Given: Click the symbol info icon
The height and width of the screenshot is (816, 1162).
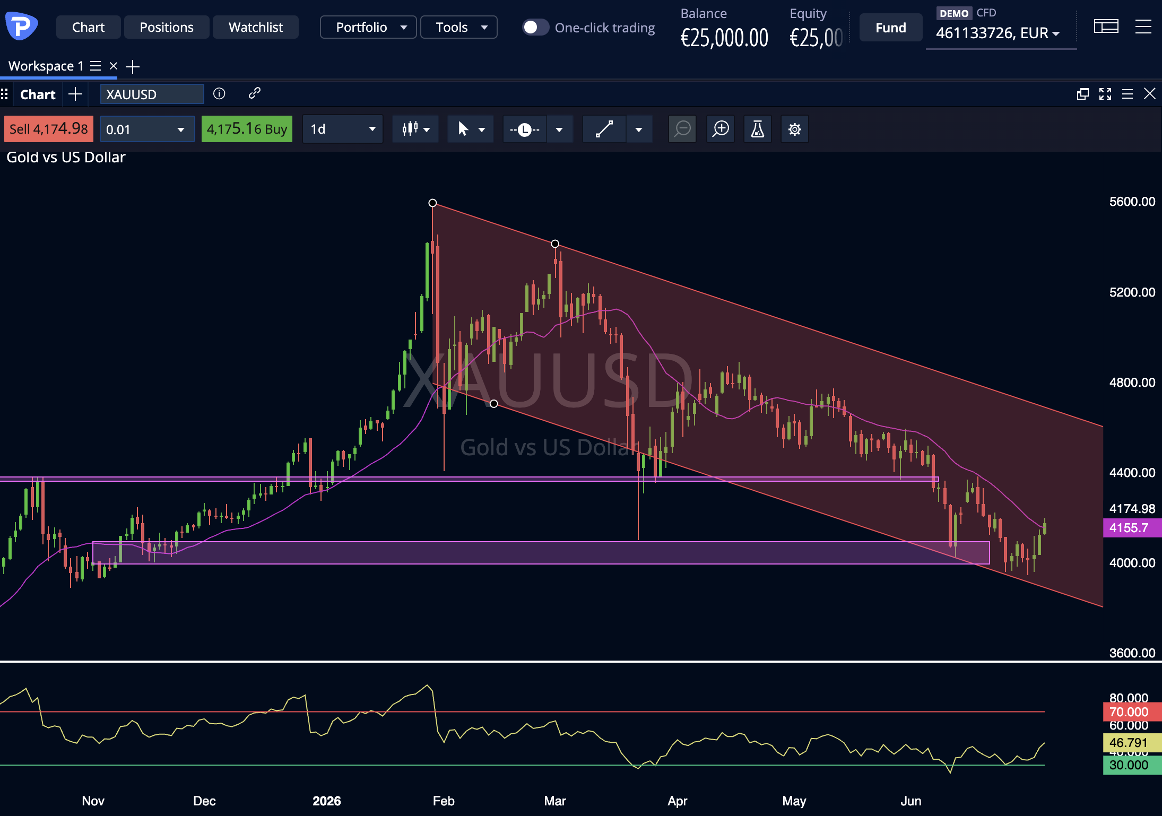Looking at the screenshot, I should pos(219,94).
